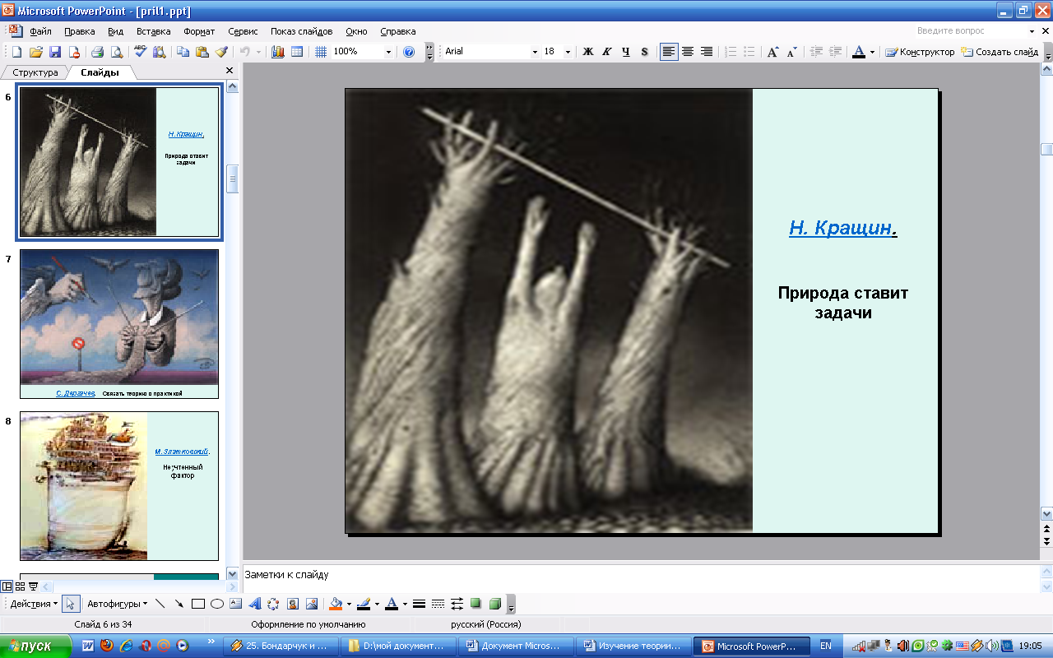
Task: Open the Действия drawing menu
Action: (x=33, y=604)
